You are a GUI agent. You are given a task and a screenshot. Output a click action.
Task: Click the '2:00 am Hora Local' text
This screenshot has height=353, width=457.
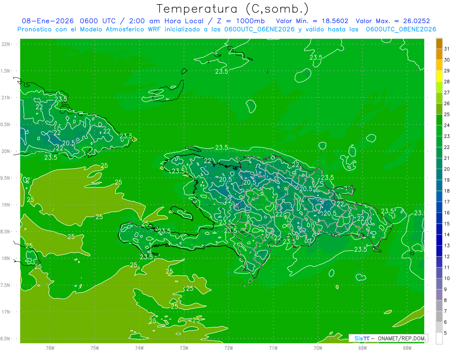[167, 21]
